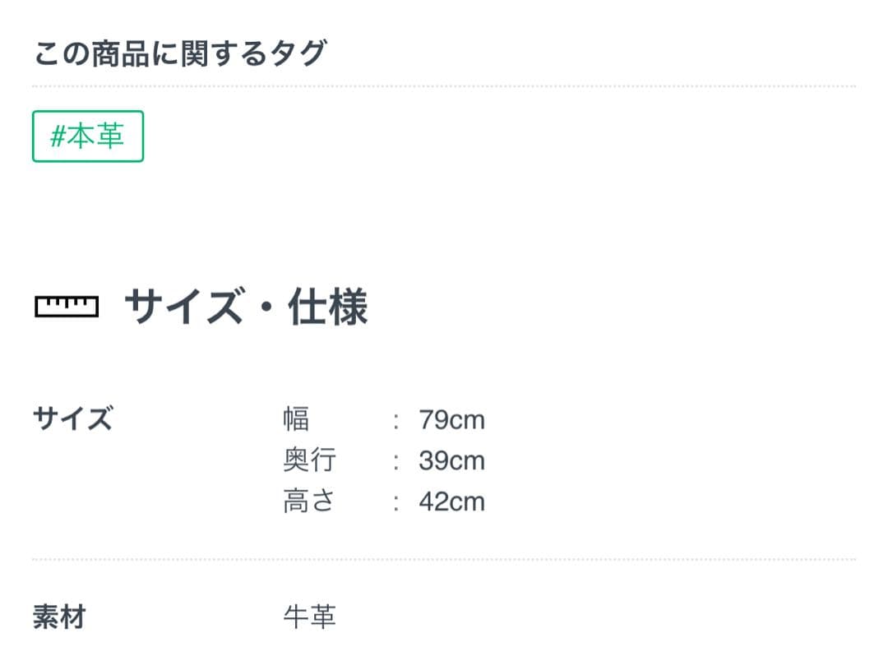Select the サイズ・仕様 section header
This screenshot has height=670, width=888.
247,308
